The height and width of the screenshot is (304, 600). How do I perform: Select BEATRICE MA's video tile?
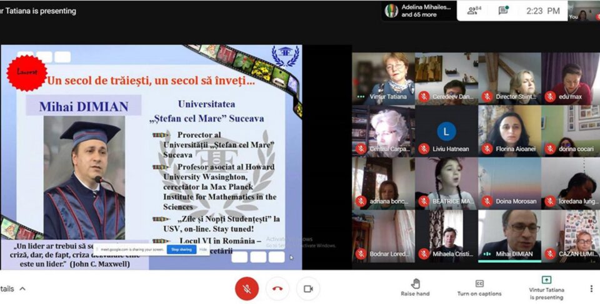pyautogui.click(x=446, y=184)
